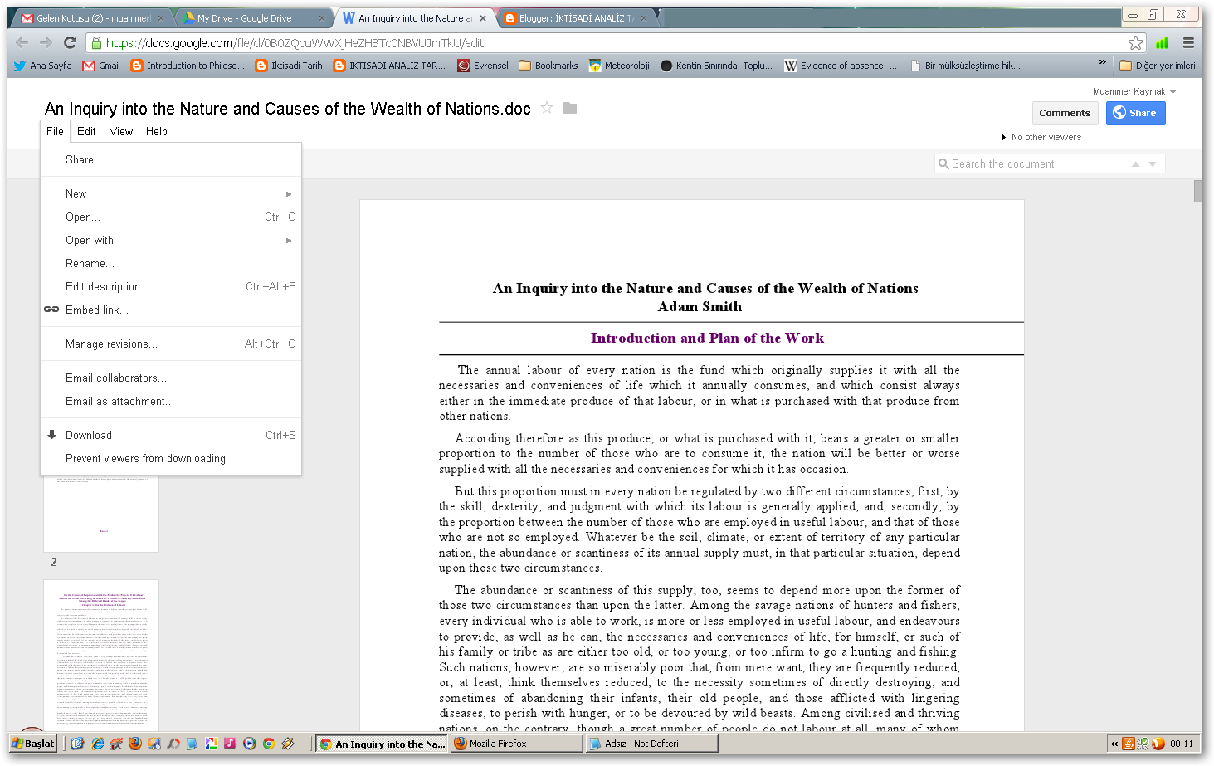Launch Firefox from quick launch bar
This screenshot has height=766, width=1214.
tap(135, 744)
